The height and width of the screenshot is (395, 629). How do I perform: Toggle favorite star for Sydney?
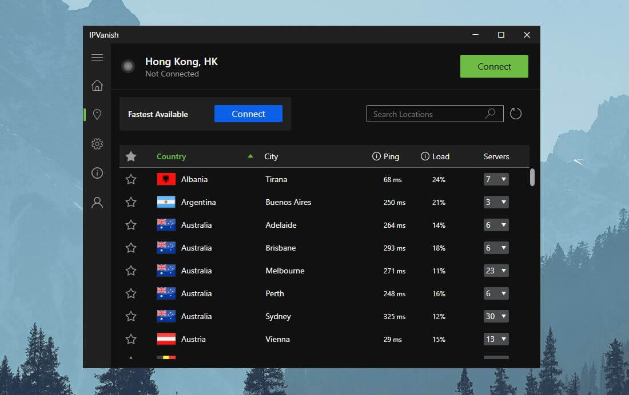pos(131,316)
